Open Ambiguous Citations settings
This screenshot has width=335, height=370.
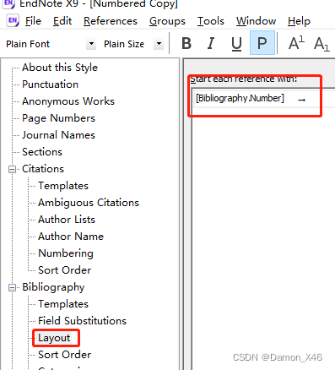click(x=89, y=203)
